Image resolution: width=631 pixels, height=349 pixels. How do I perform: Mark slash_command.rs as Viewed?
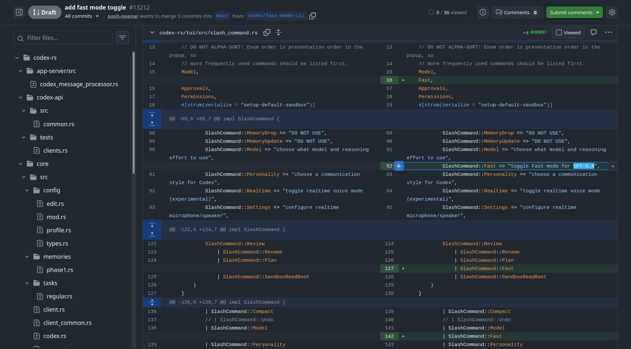[x=568, y=32]
